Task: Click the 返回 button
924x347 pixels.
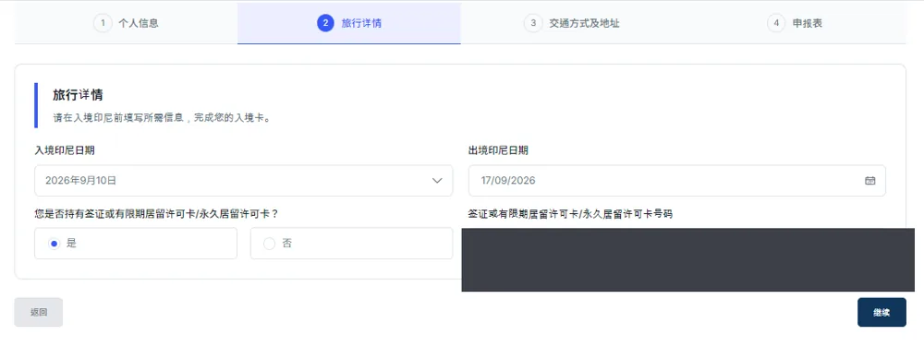Action: pos(38,312)
